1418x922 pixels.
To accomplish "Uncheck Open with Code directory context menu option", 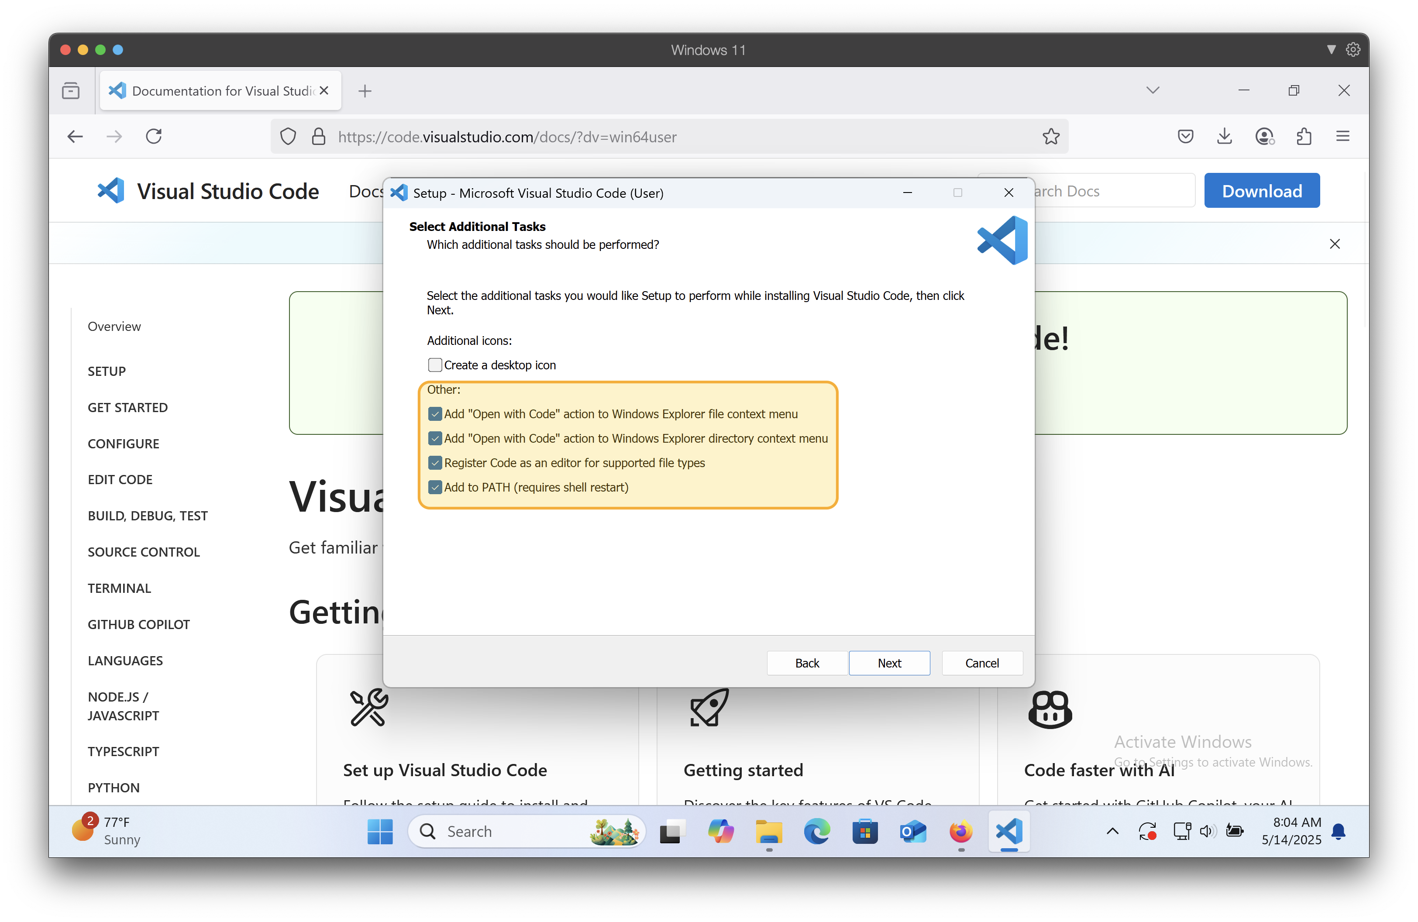I will [435, 438].
